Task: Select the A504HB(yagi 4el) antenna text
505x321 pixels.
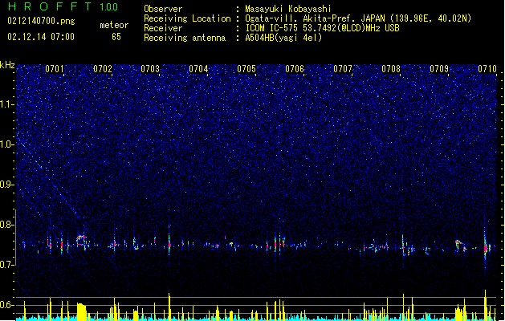Action: tap(283, 38)
